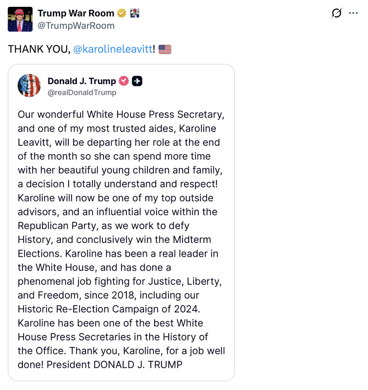Open the @karolineleavitt mention link
This screenshot has width=368, height=390.
tap(113, 49)
